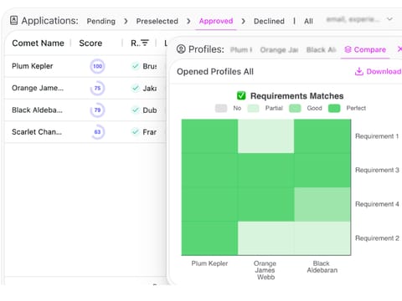Expand the blurred fields dropdown chevron
Viewport: 402px width, 301px height.
tap(389, 19)
